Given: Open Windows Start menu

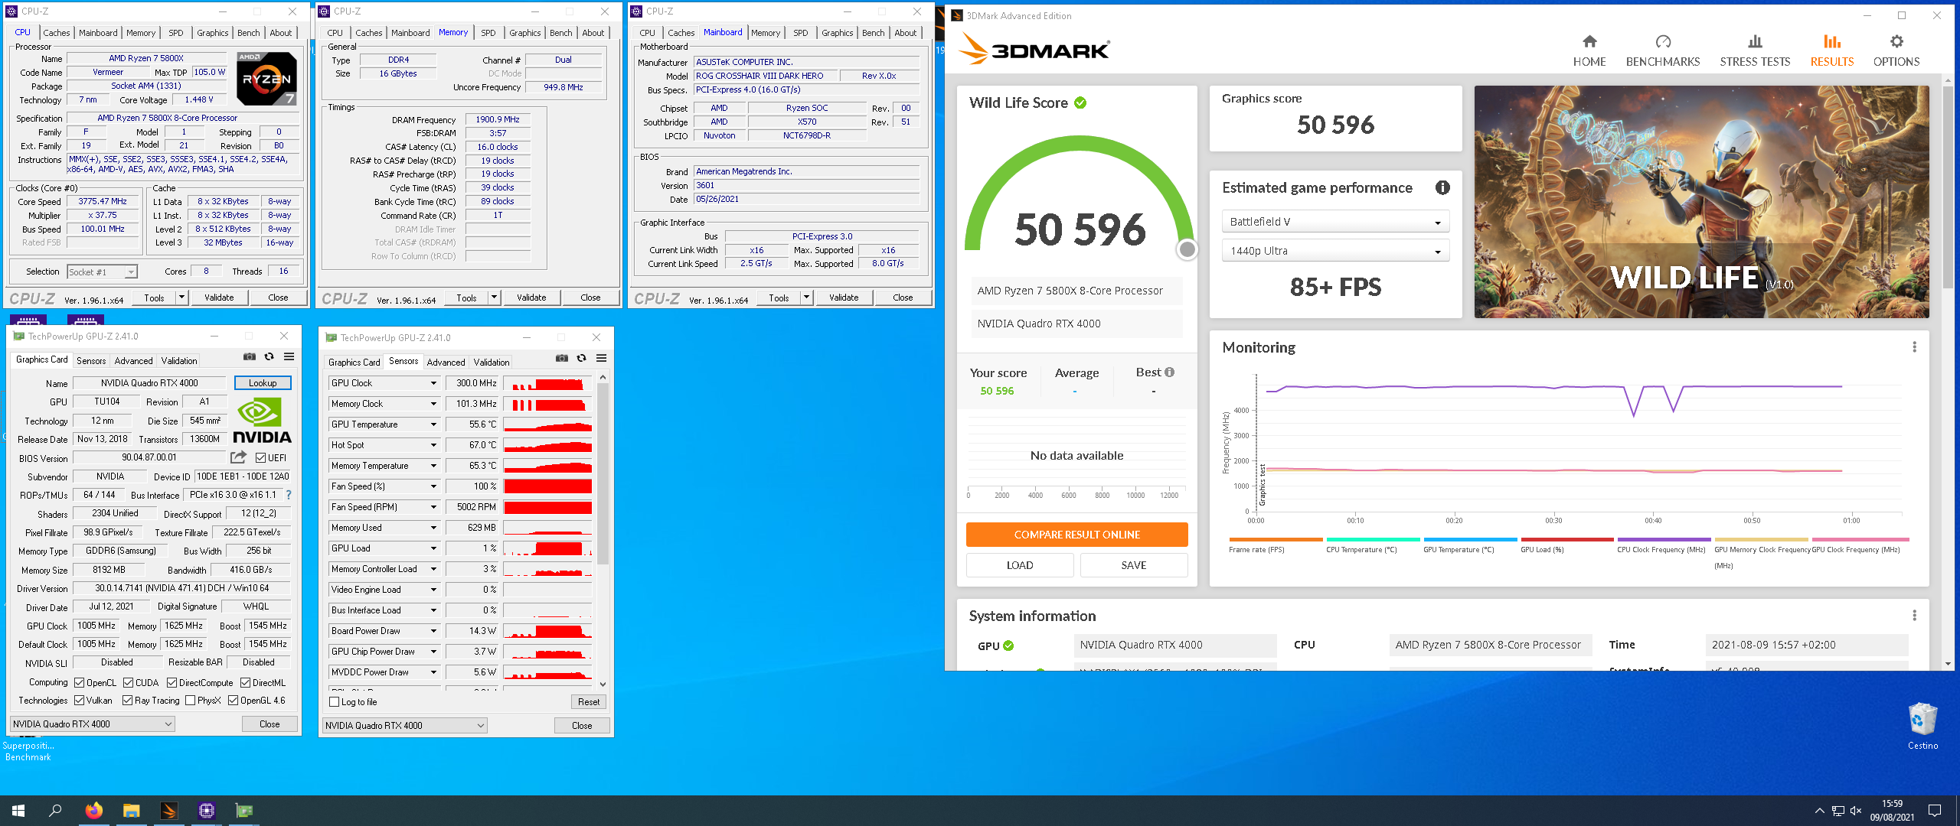Looking at the screenshot, I should click(18, 811).
